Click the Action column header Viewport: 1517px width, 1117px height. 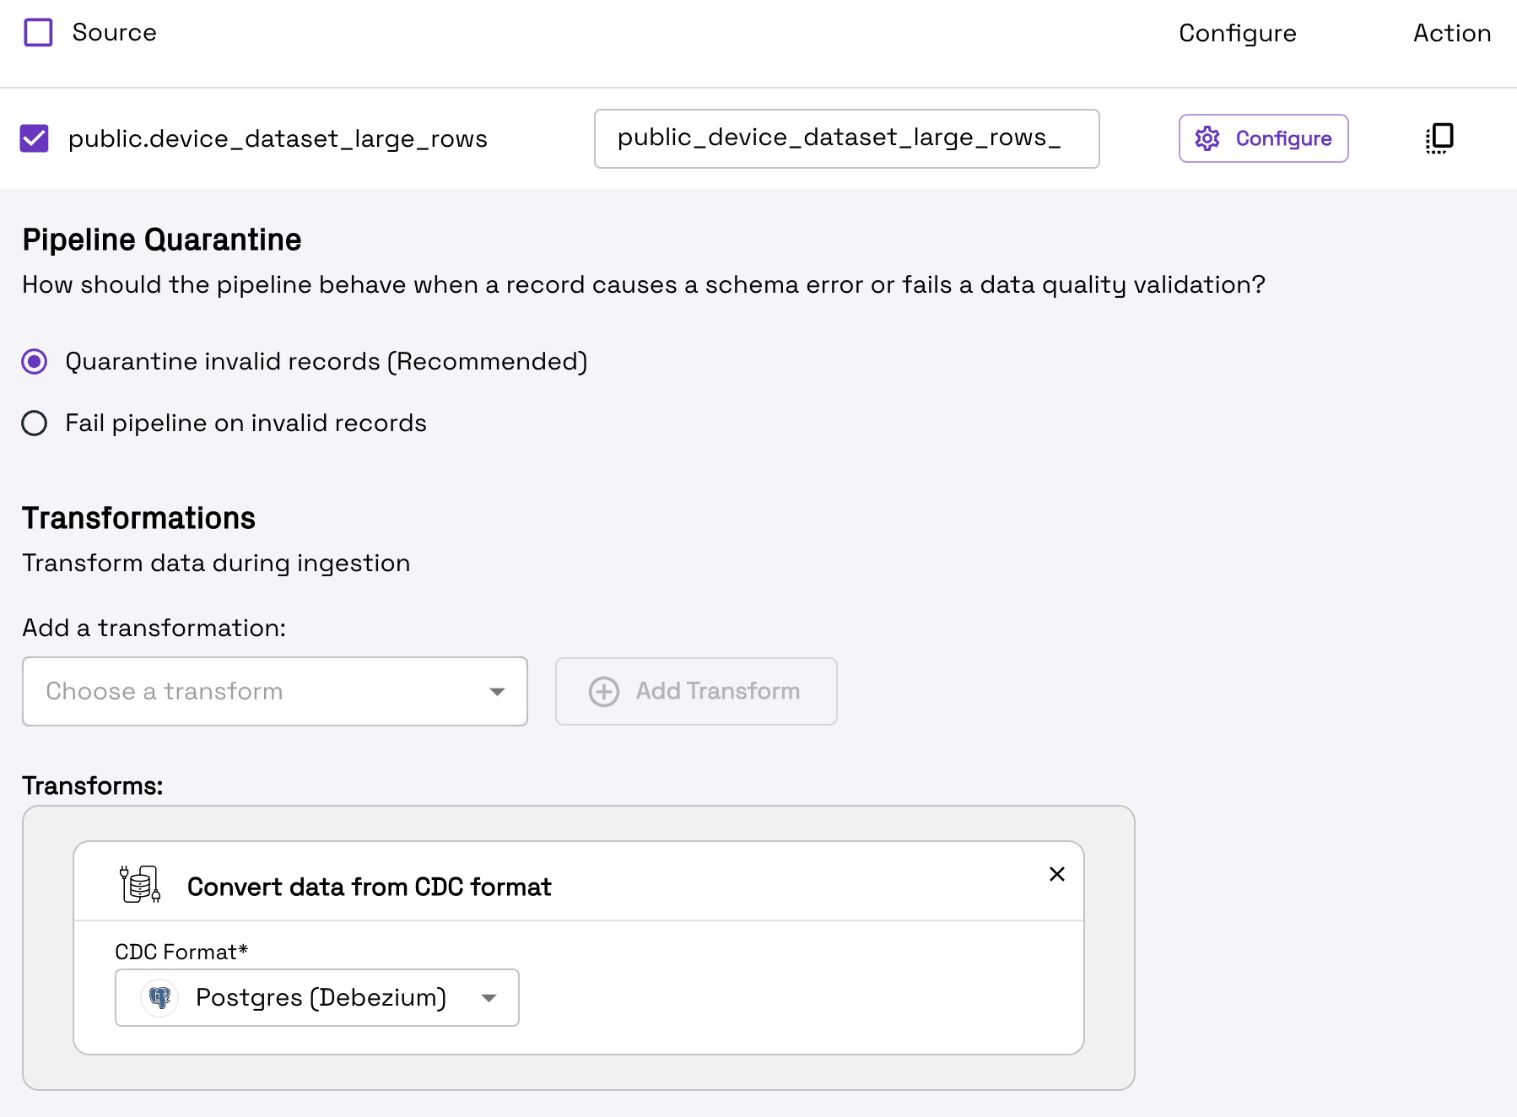[x=1451, y=33]
